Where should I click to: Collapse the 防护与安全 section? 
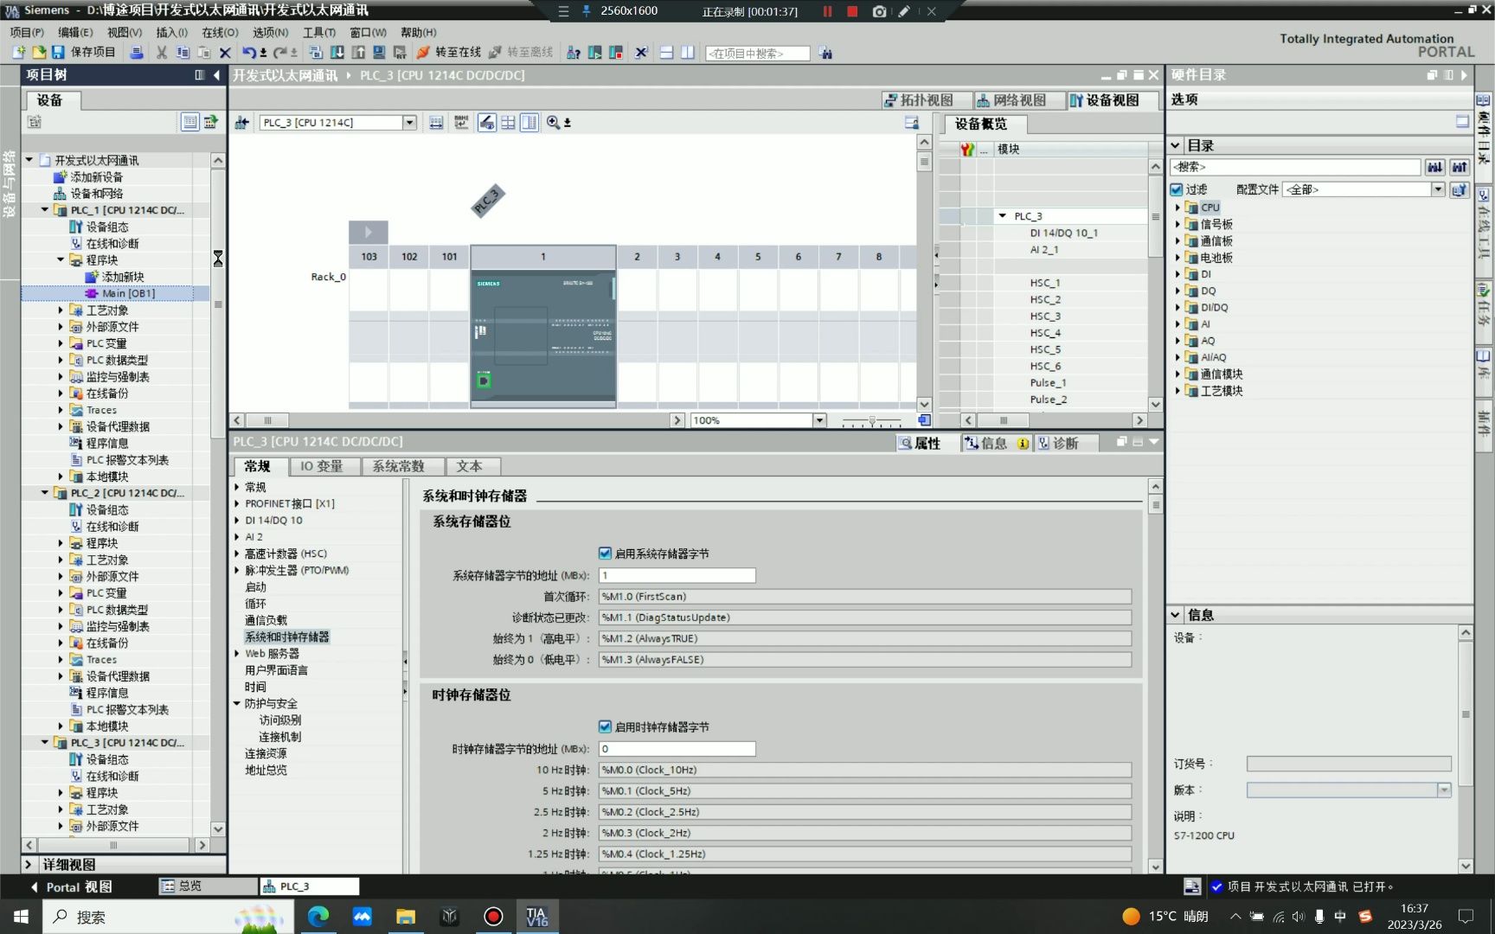point(237,704)
